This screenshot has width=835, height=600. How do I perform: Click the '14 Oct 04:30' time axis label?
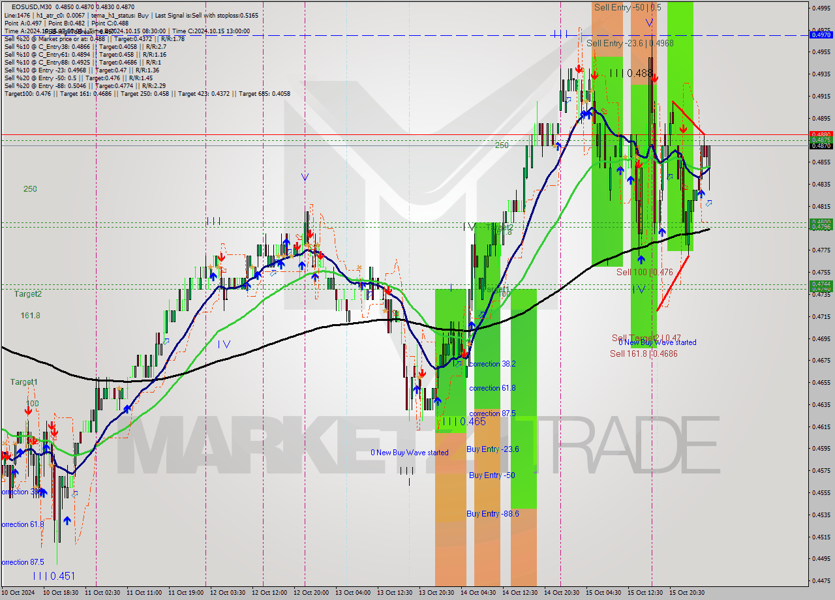click(478, 593)
